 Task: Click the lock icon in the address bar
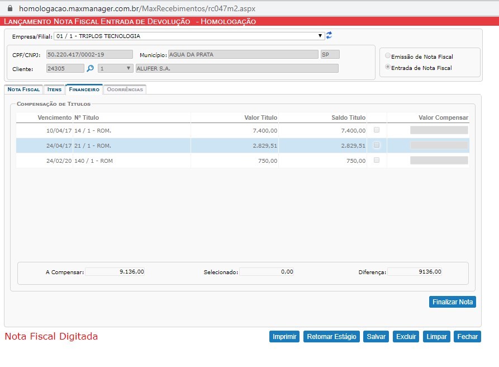(10, 8)
